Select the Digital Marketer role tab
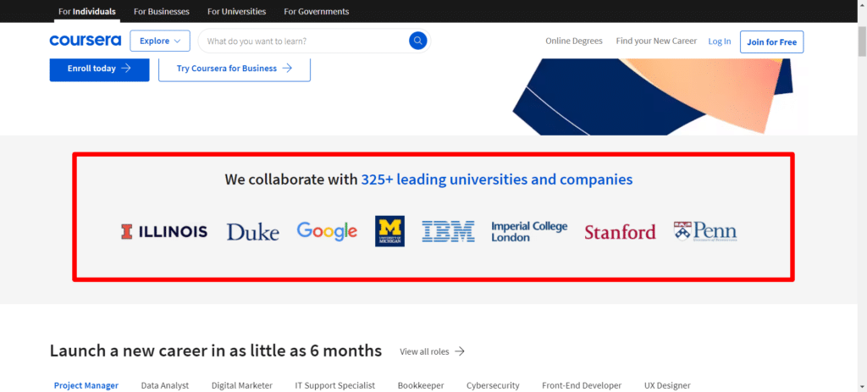Screen dimensions: 867x392 click(x=242, y=385)
